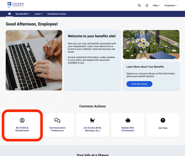Click the Good Afternoon, Employee! greeting

[32, 24]
